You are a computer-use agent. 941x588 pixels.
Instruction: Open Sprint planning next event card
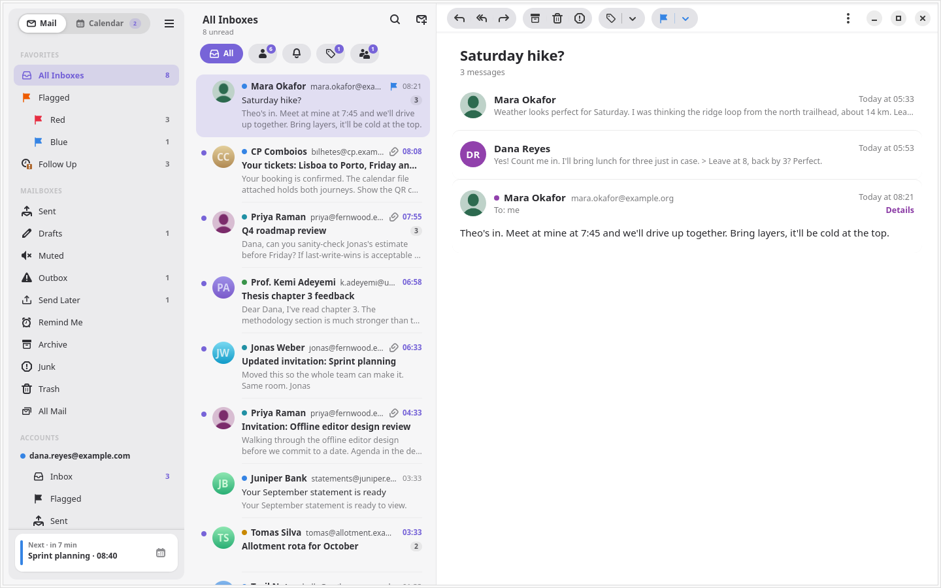tap(96, 553)
